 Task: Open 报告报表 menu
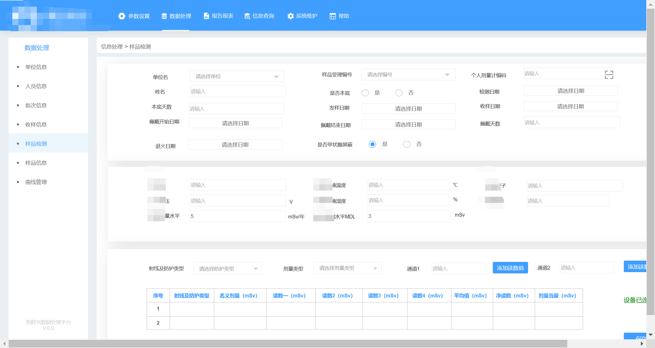(x=219, y=16)
